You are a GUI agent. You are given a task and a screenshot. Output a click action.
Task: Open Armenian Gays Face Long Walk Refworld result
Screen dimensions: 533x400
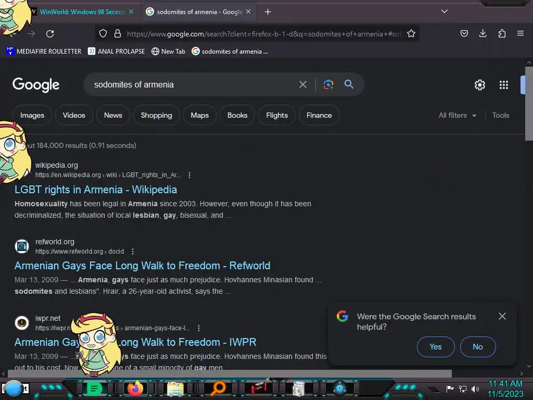pyautogui.click(x=142, y=266)
